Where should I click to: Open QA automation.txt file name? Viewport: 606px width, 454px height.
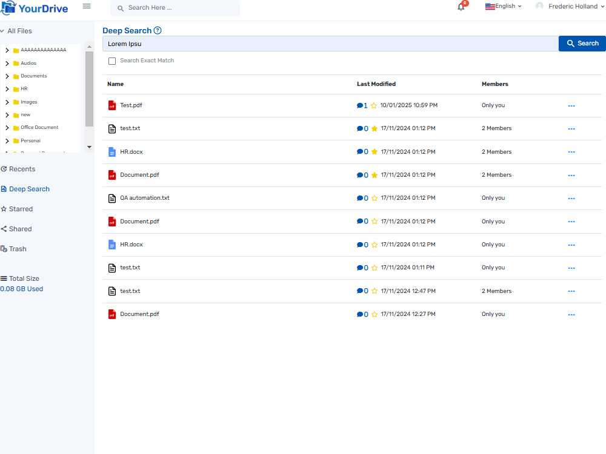click(145, 198)
